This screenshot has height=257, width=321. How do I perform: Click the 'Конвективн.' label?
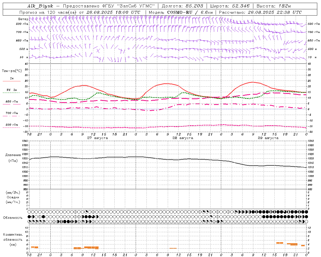[13, 235]
